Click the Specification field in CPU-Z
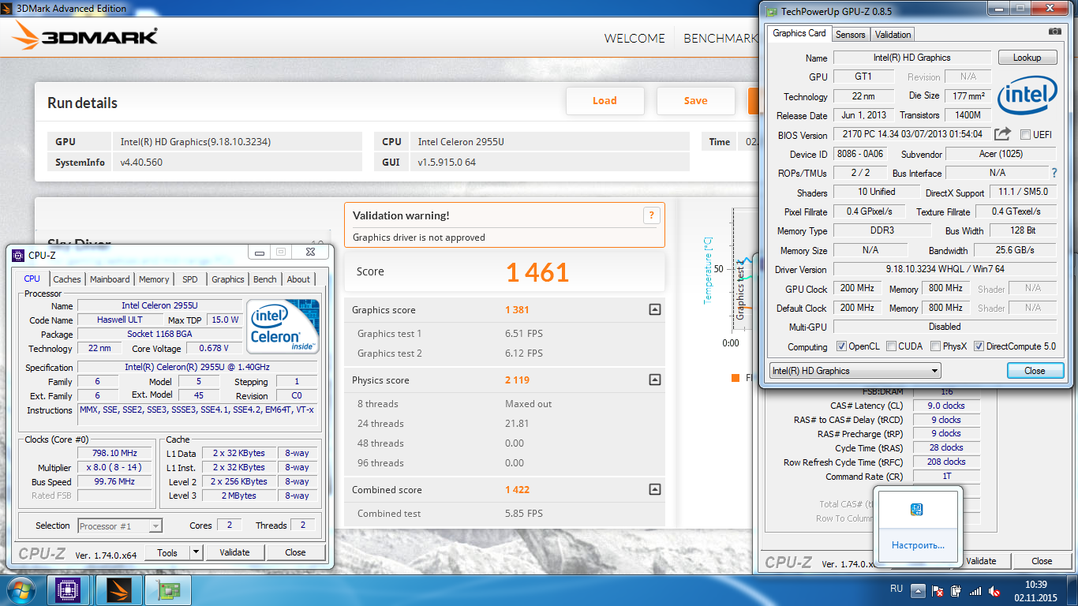The height and width of the screenshot is (606, 1078). (x=197, y=368)
